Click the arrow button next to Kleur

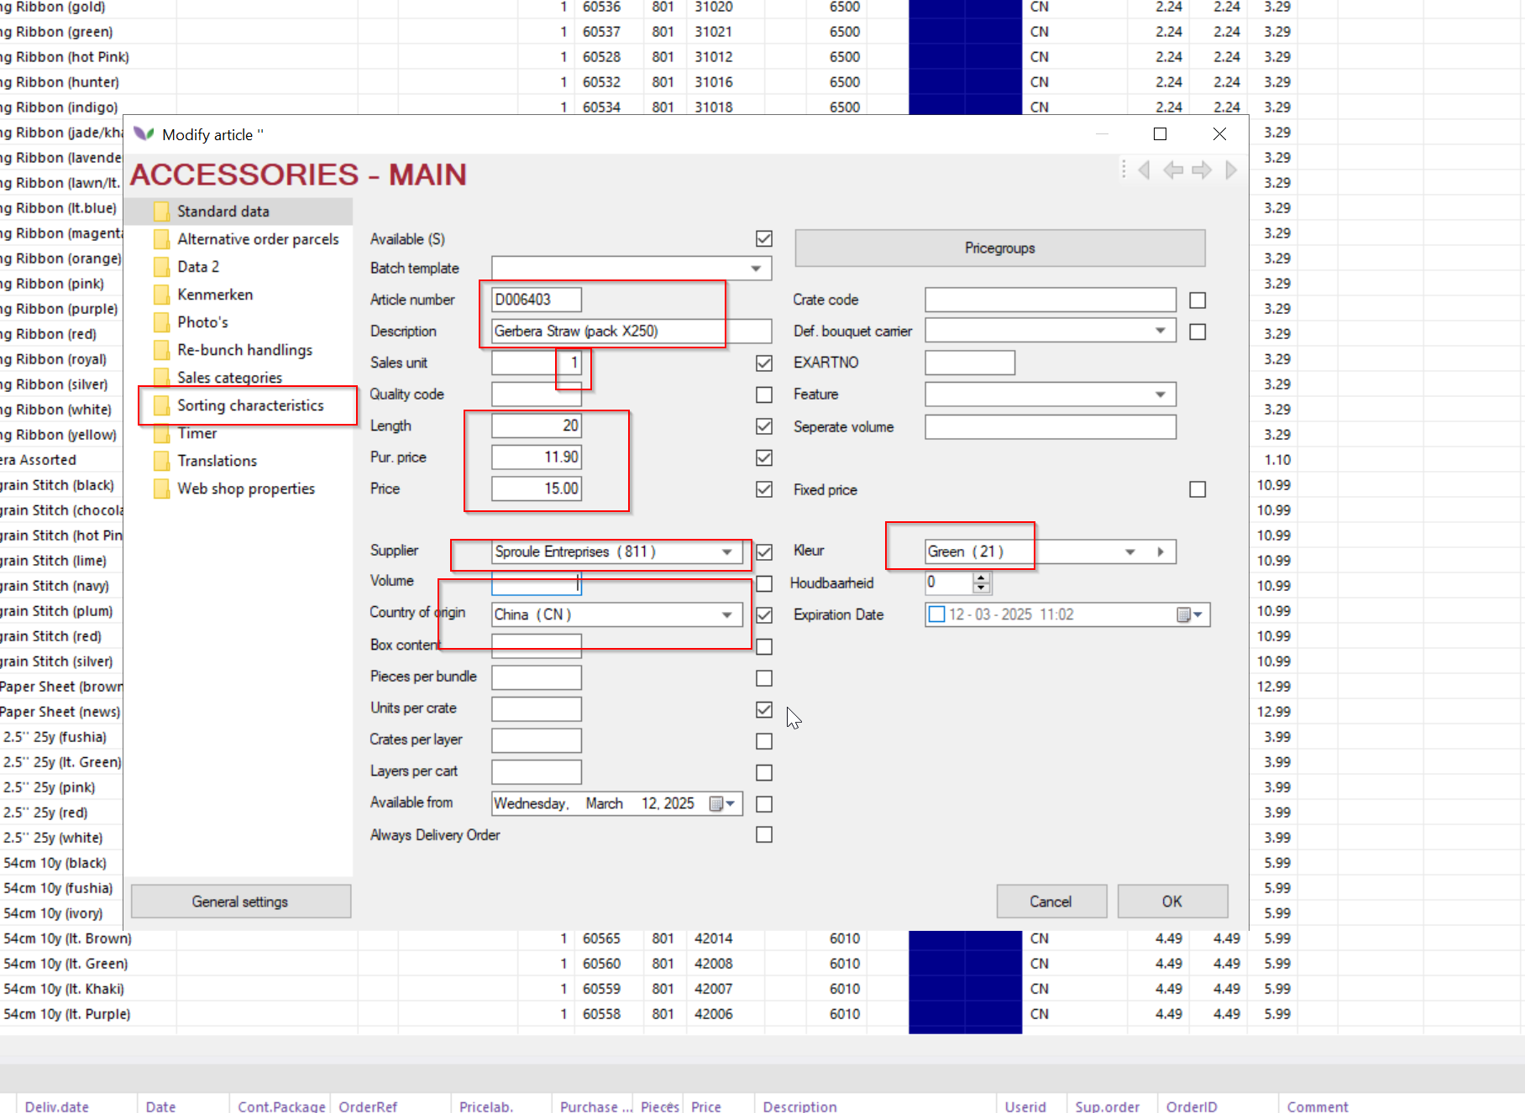point(1161,552)
